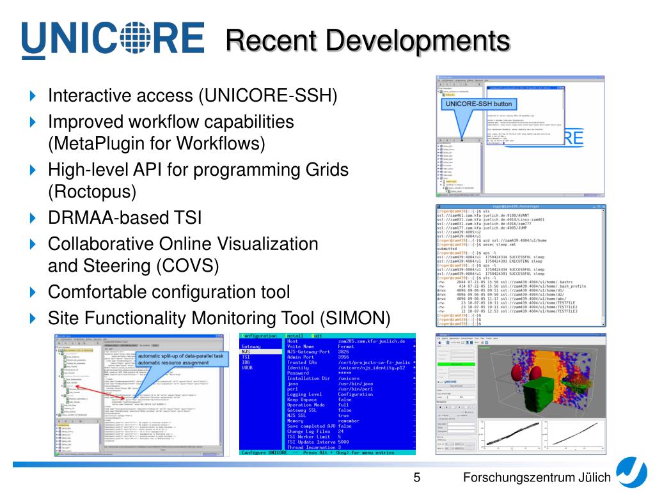Click the left scatter plot in COVS window
The width and height of the screenshot is (655, 491).
coord(510,434)
